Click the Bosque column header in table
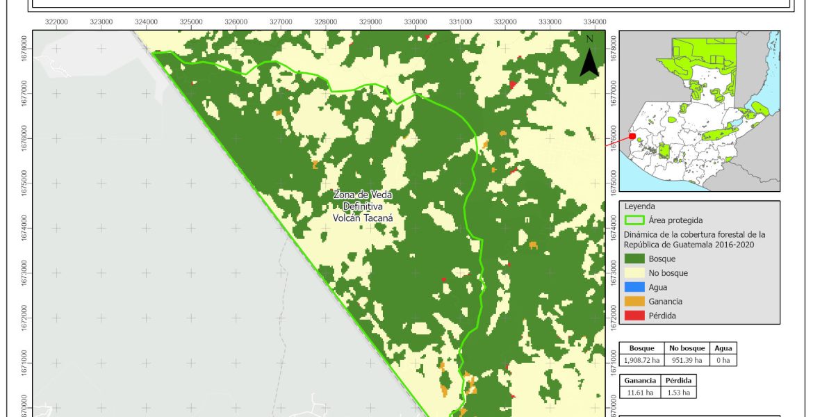The image size is (813, 417). coord(641,348)
